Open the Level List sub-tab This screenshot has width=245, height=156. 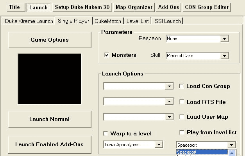click(x=138, y=21)
